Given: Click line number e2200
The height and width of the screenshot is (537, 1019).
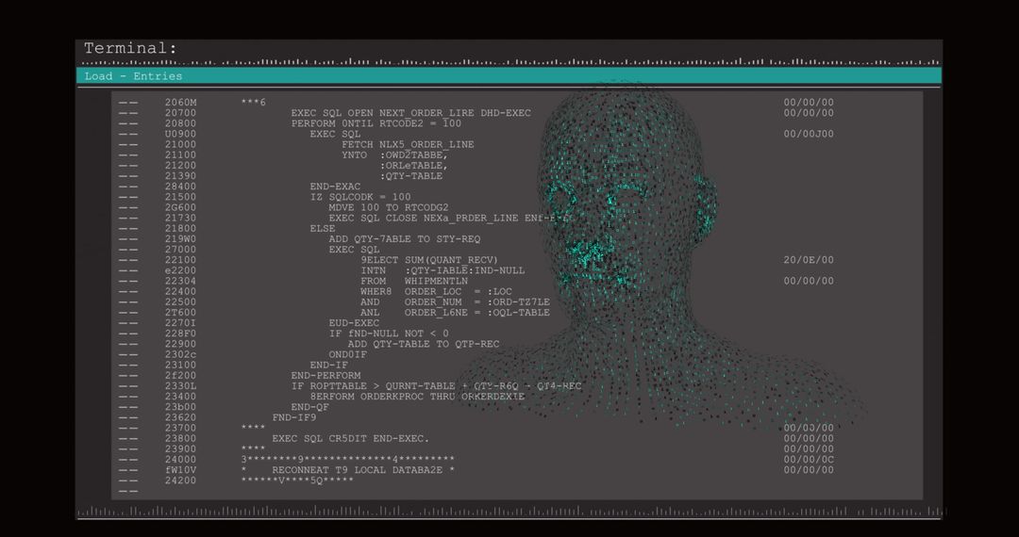Looking at the screenshot, I should pos(180,270).
